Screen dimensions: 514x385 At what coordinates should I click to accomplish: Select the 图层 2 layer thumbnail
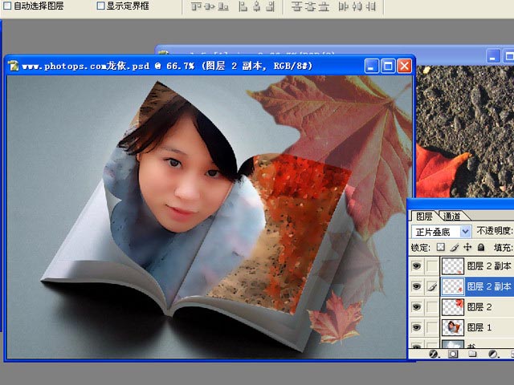452,306
